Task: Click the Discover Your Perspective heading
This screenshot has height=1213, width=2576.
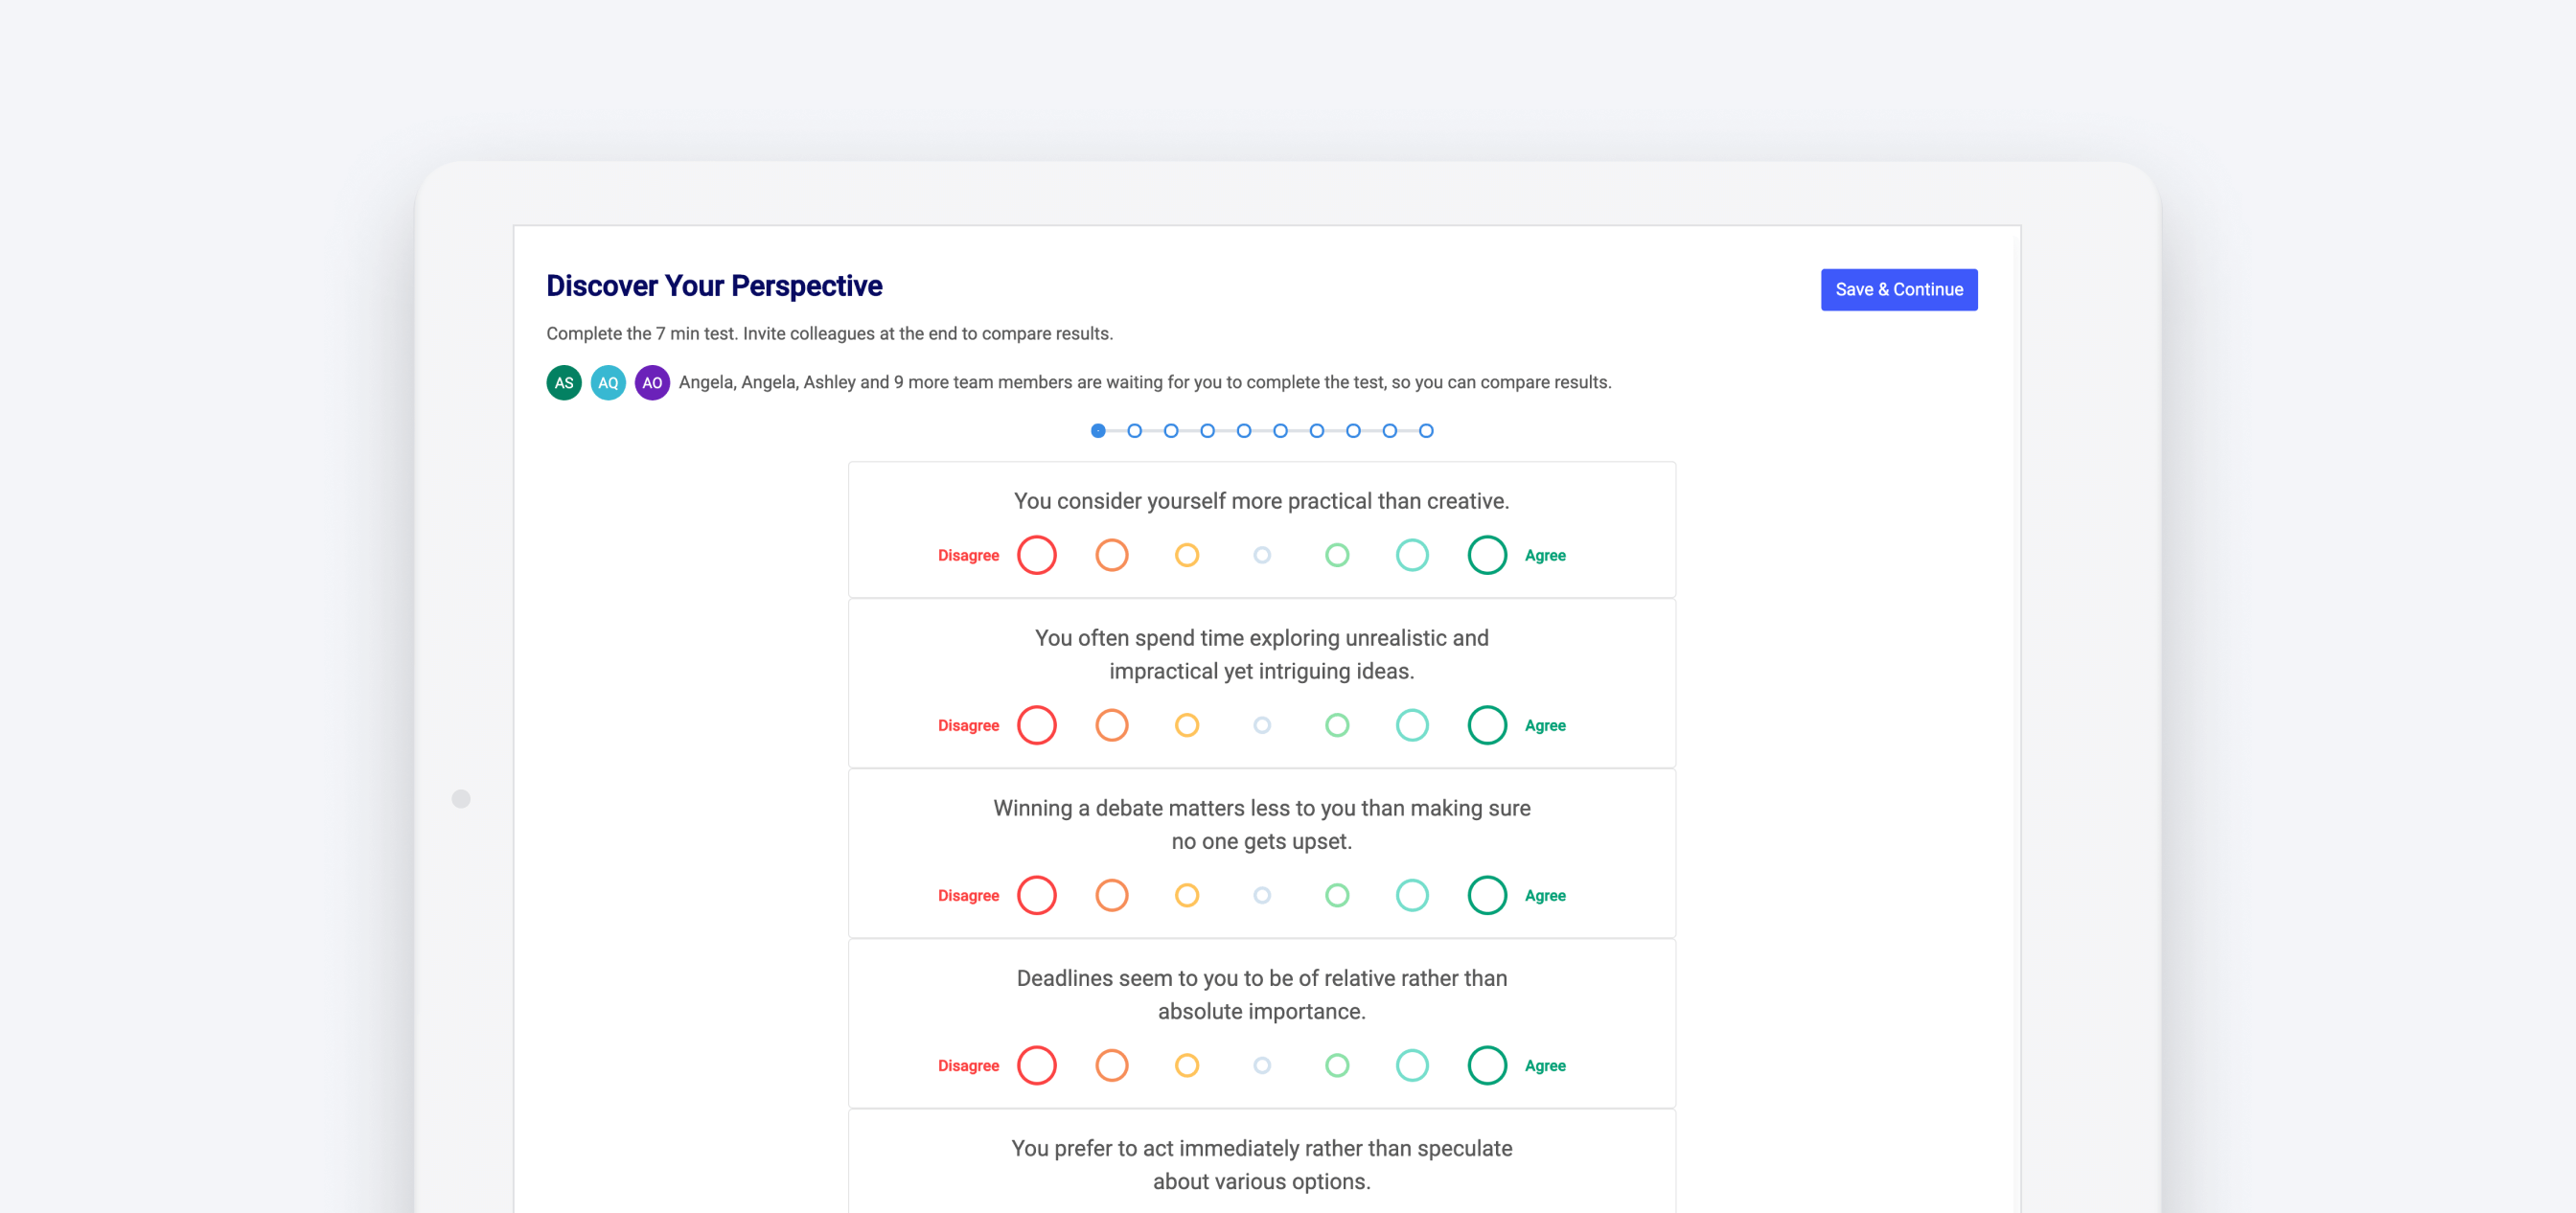Action: [x=714, y=286]
